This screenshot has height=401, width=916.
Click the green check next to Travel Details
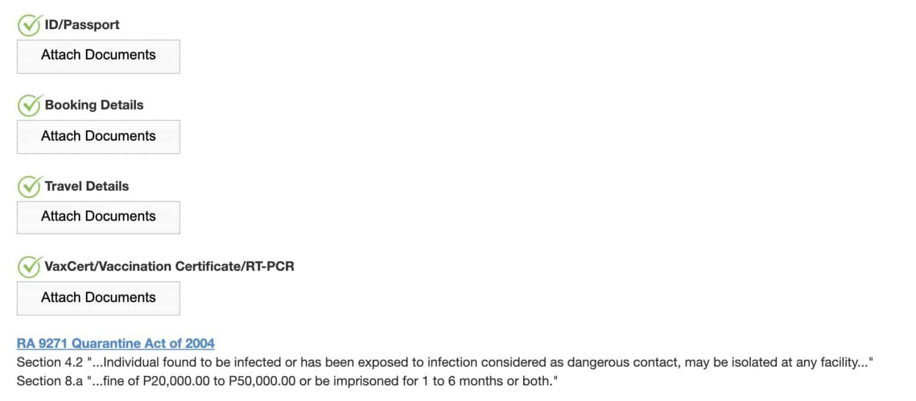(29, 187)
